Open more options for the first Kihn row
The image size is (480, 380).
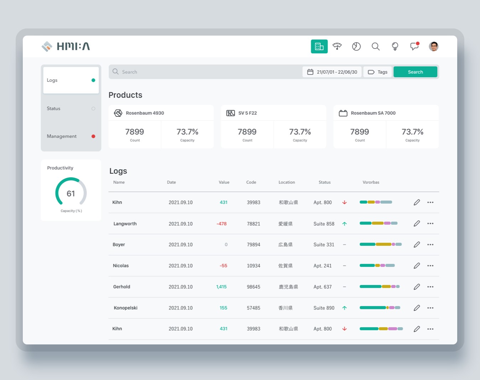click(x=431, y=202)
